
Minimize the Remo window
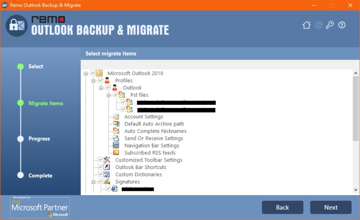point(314,5)
